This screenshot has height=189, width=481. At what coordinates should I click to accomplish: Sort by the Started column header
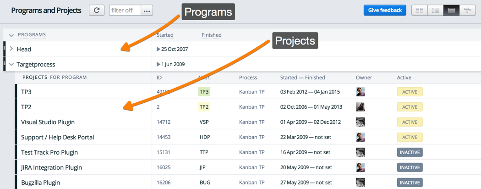(165, 35)
